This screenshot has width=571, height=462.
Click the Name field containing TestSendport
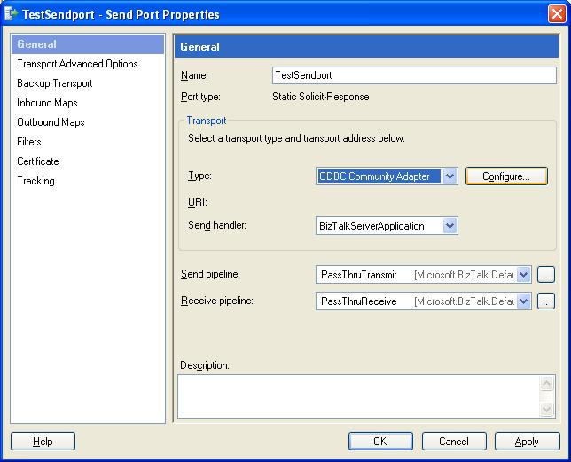pyautogui.click(x=414, y=75)
